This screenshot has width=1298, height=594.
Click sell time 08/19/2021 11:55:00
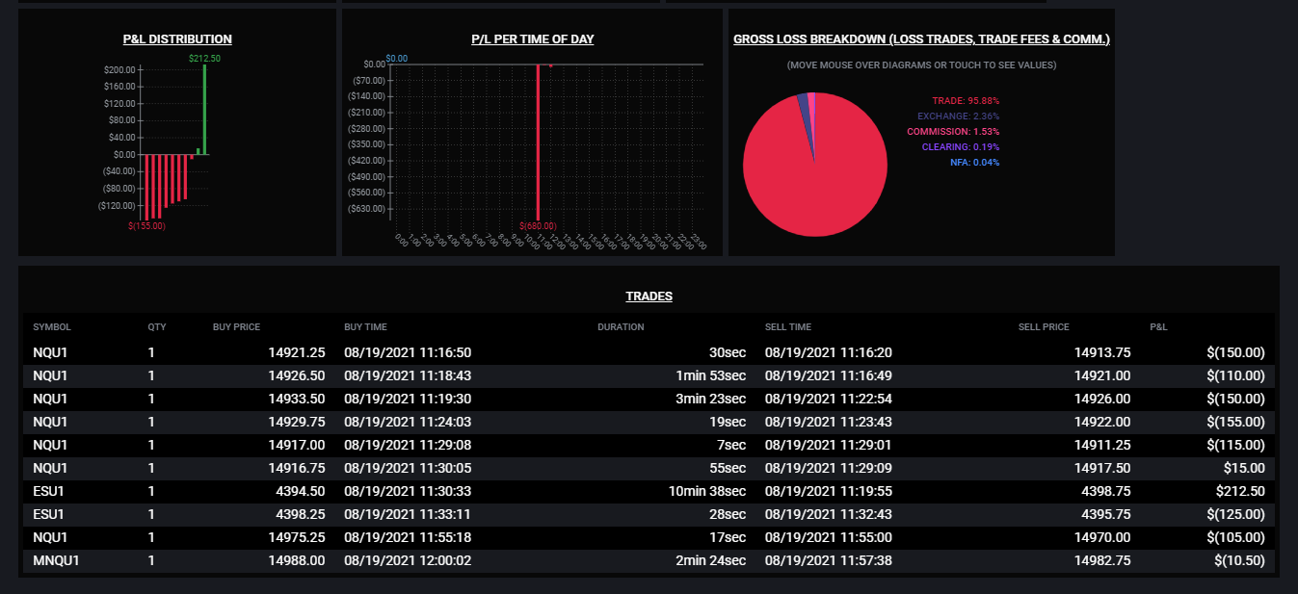(x=829, y=537)
